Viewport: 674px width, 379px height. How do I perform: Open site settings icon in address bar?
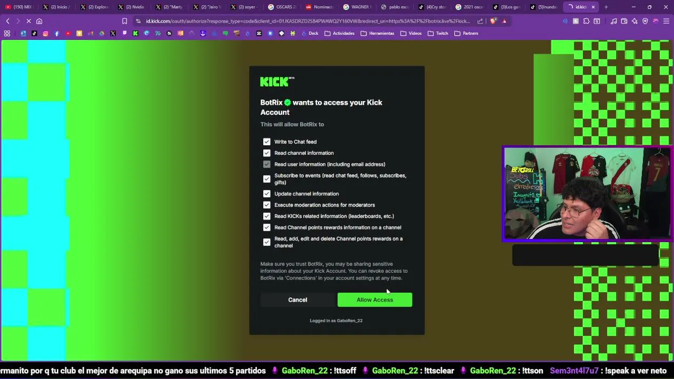coord(138,21)
